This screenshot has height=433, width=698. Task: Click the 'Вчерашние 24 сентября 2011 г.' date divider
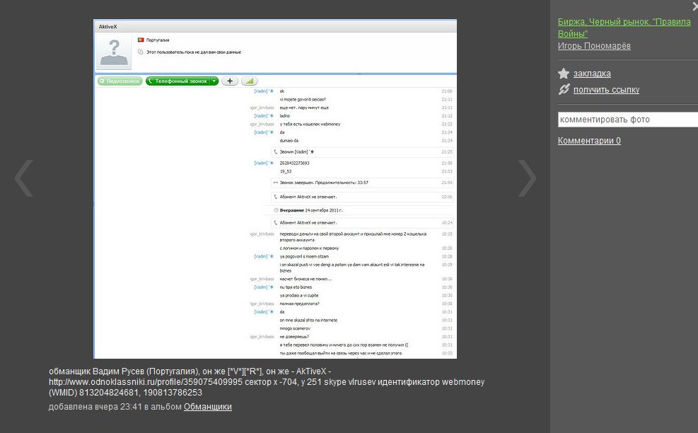click(x=310, y=210)
